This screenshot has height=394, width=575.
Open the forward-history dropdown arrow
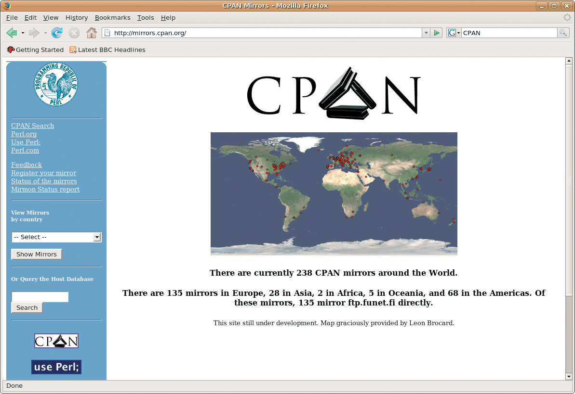(x=45, y=33)
